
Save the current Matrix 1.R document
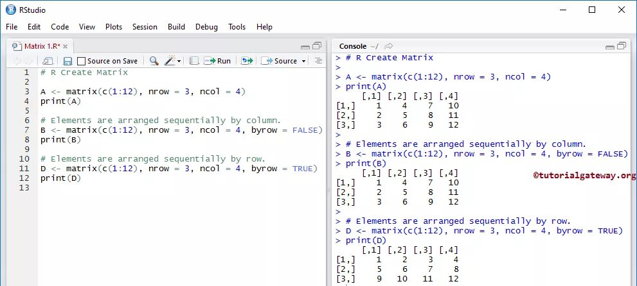point(67,61)
